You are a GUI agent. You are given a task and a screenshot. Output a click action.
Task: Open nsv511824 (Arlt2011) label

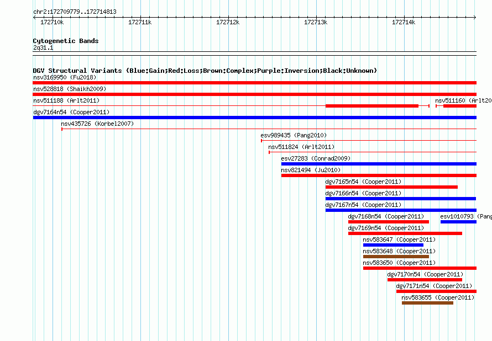(x=301, y=147)
